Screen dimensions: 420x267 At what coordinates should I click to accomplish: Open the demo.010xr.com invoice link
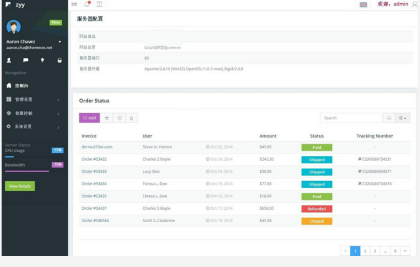97,147
